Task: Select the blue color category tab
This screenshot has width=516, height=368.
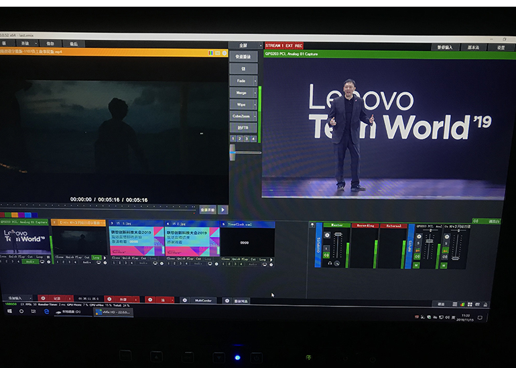Action: coord(28,215)
